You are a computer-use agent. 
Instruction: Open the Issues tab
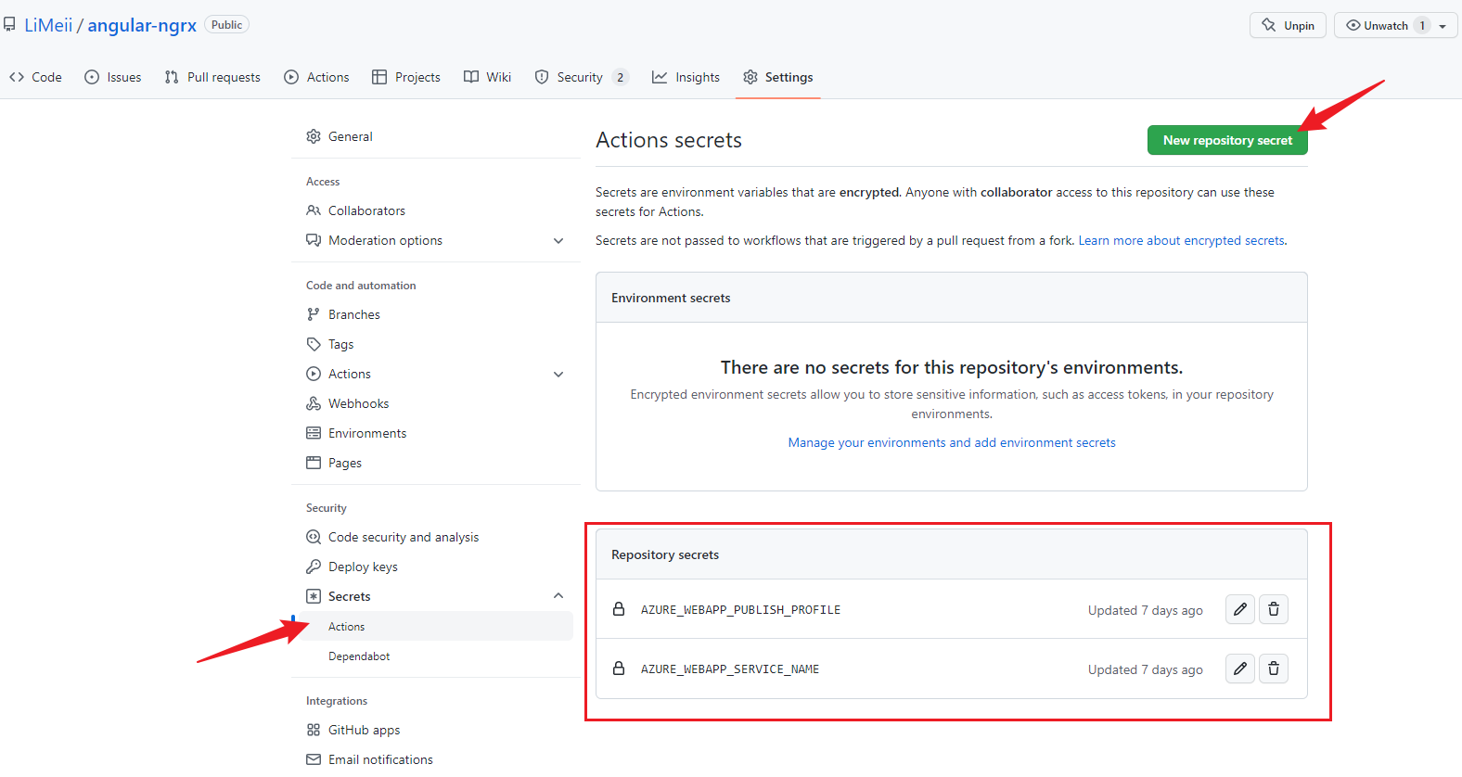pyautogui.click(x=113, y=77)
